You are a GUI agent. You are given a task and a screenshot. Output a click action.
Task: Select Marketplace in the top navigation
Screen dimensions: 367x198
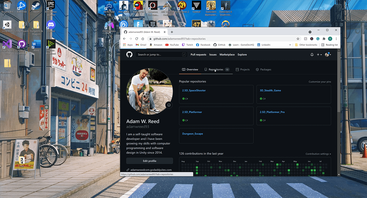point(227,54)
